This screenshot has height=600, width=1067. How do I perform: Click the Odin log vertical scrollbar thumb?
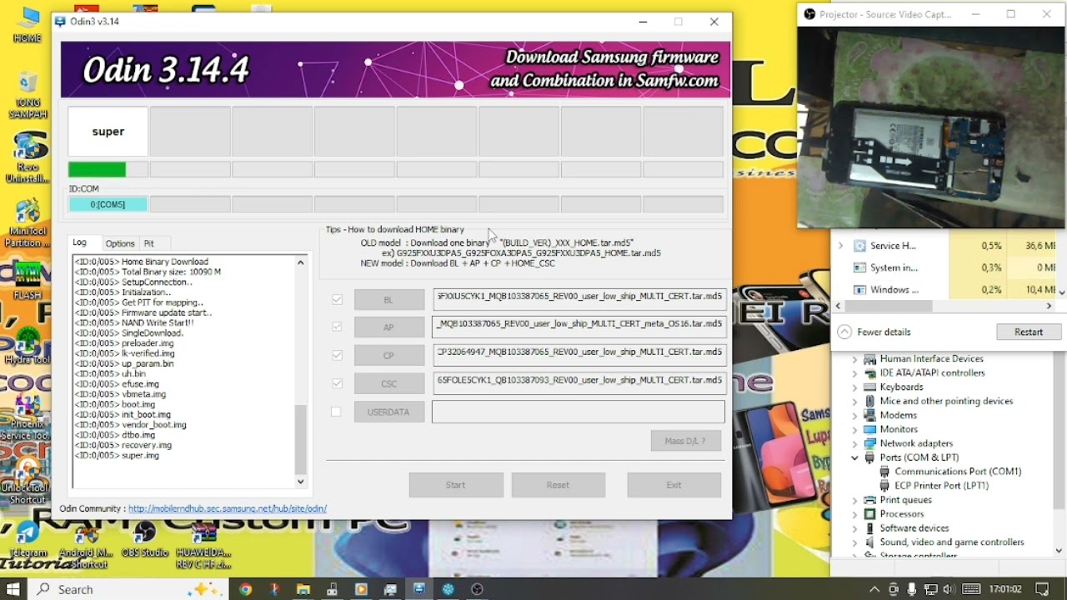pos(301,439)
